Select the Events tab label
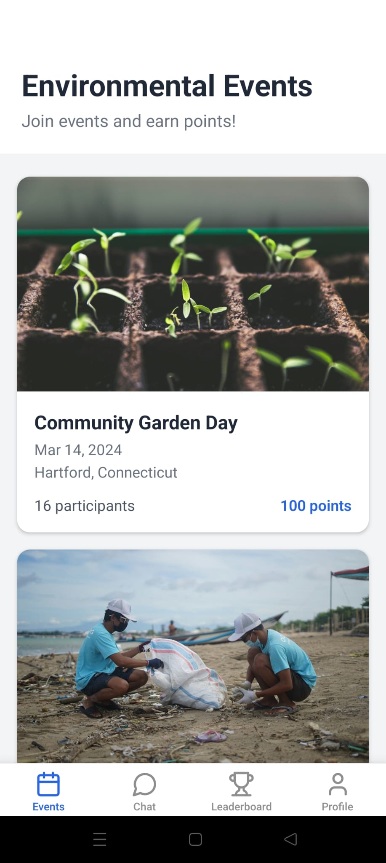Viewport: 386px width, 863px height. 48,807
